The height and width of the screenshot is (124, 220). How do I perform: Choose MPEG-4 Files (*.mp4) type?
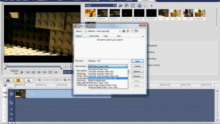coord(108,81)
